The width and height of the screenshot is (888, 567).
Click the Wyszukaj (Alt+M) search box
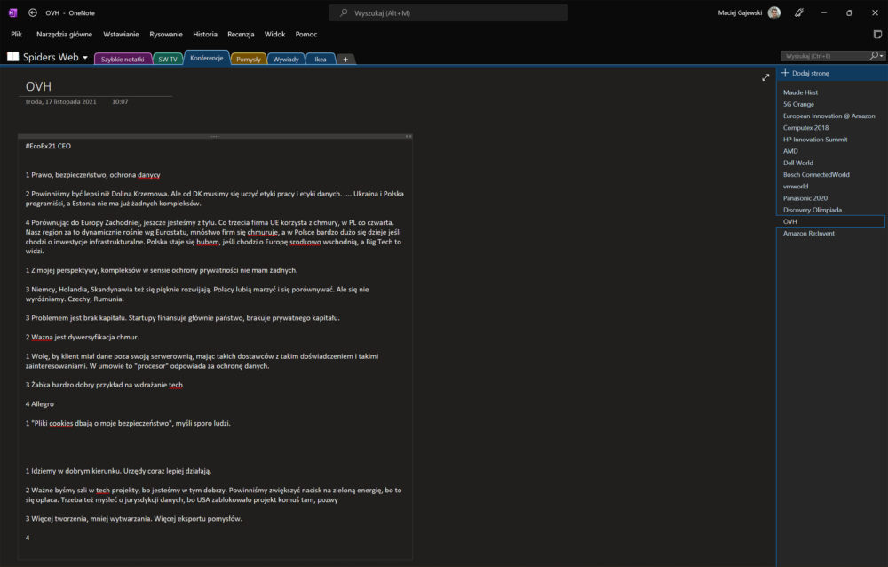(x=448, y=12)
